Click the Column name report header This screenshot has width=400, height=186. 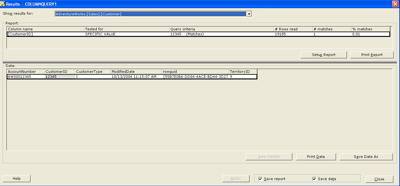pos(46,29)
